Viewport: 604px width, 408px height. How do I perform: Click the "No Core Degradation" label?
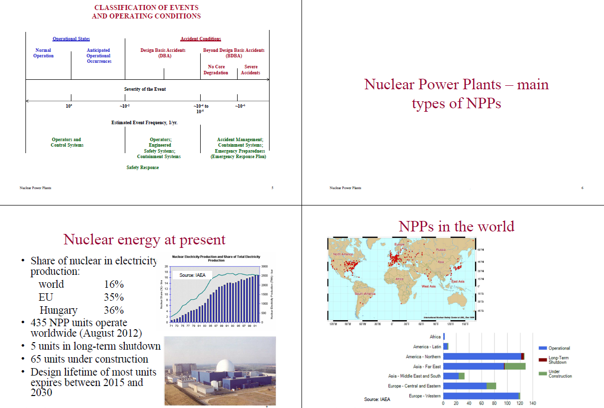click(216, 69)
